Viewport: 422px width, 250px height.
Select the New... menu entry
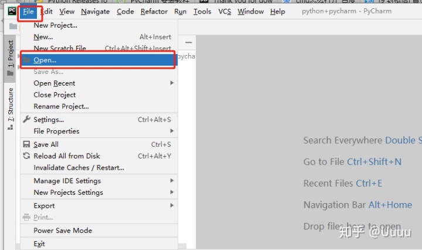[99, 37]
